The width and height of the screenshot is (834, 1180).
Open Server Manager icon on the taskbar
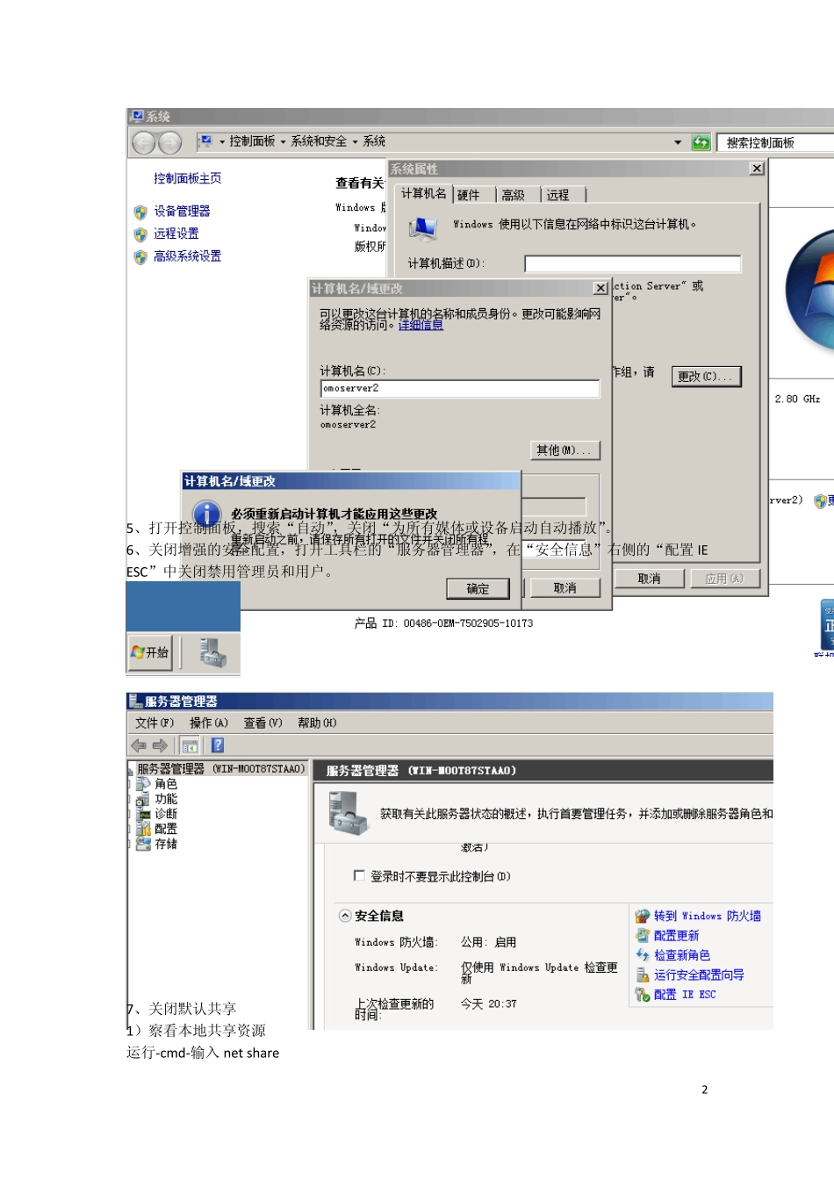pyautogui.click(x=212, y=652)
